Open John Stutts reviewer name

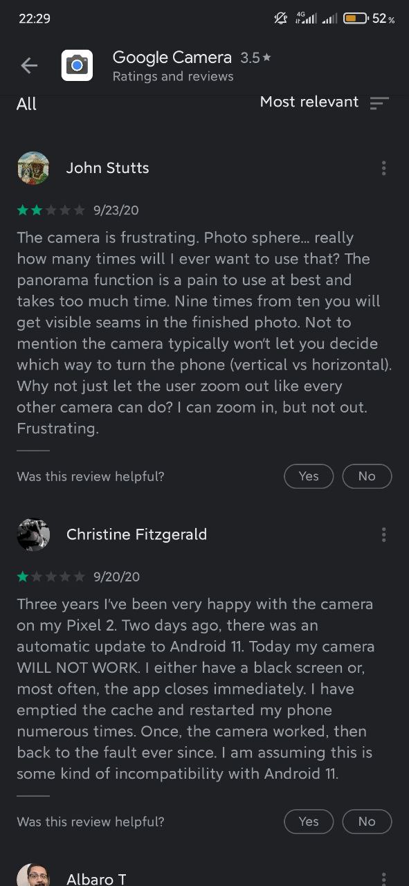pos(107,168)
